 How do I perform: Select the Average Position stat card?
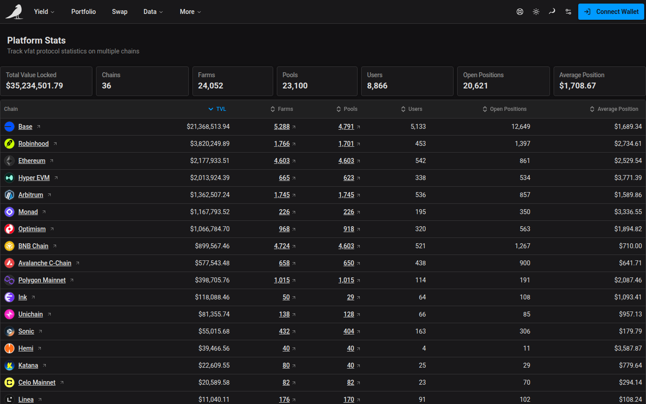599,81
